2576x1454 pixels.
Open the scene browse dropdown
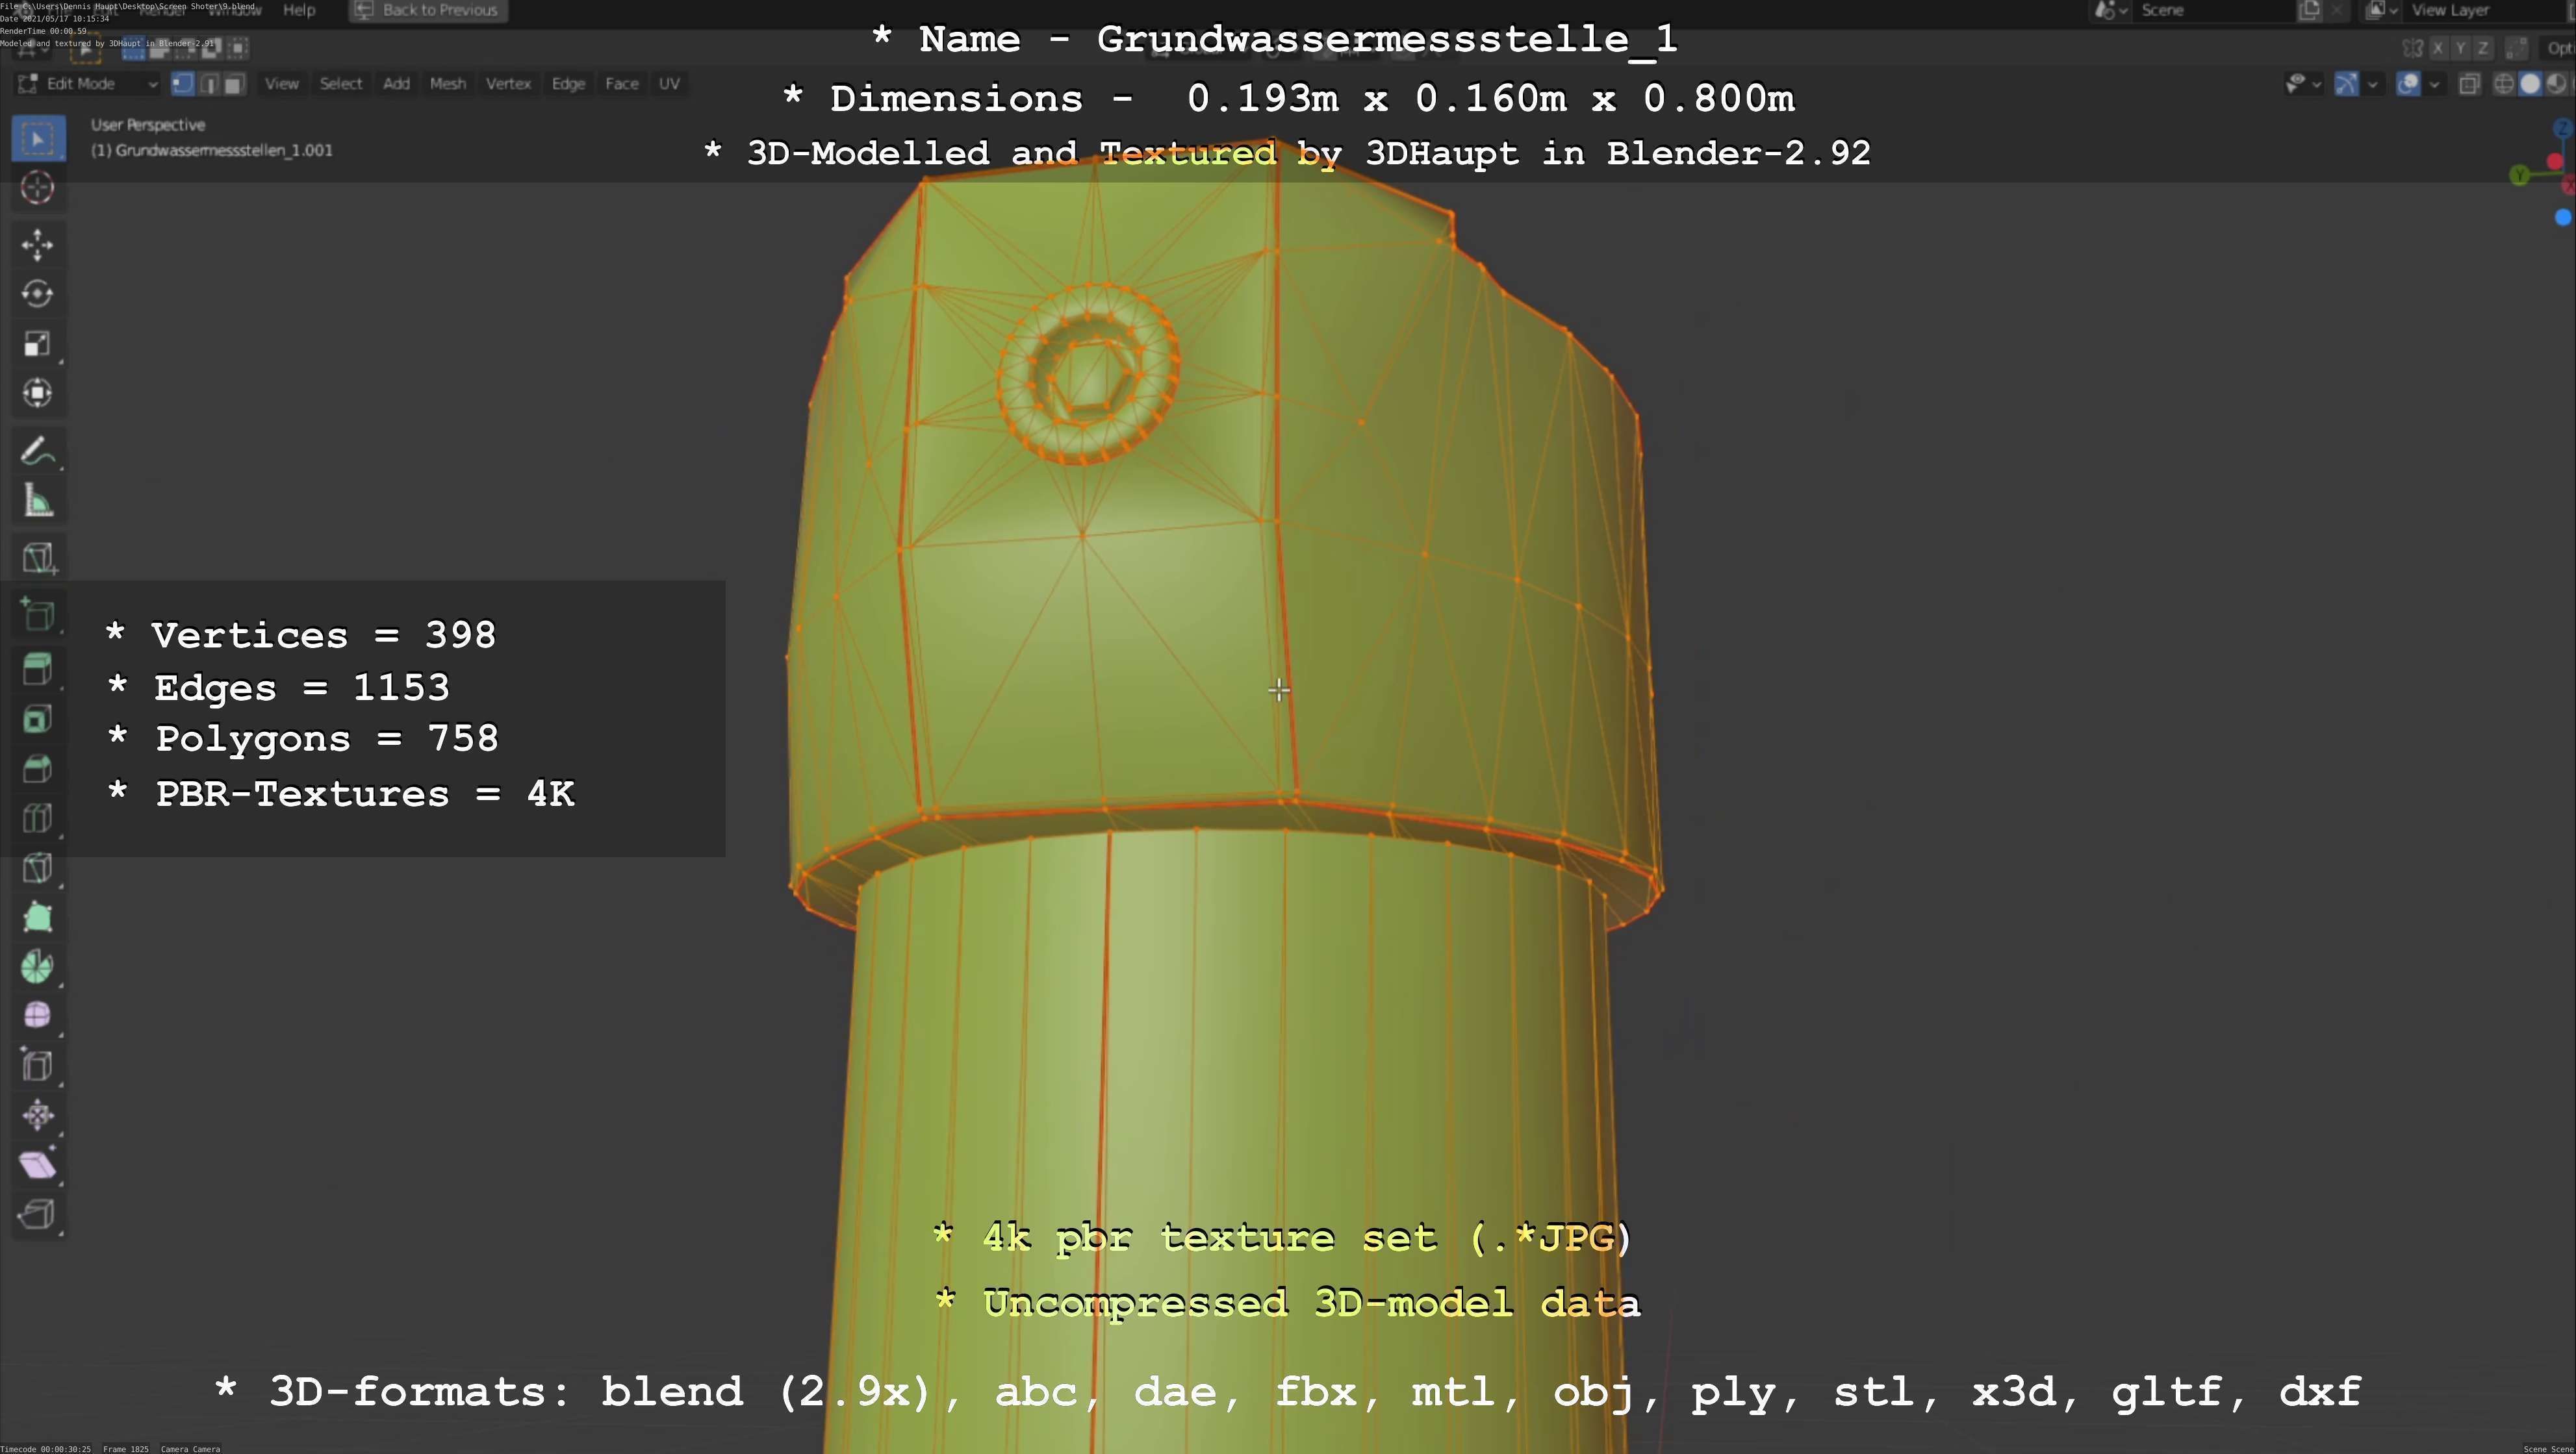pos(2110,10)
